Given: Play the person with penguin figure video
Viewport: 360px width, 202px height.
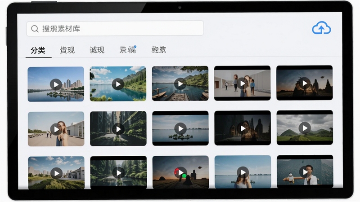Looking at the screenshot, I should pos(305,171).
